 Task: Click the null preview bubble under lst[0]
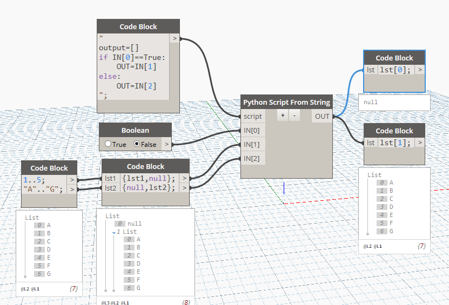click(x=394, y=101)
